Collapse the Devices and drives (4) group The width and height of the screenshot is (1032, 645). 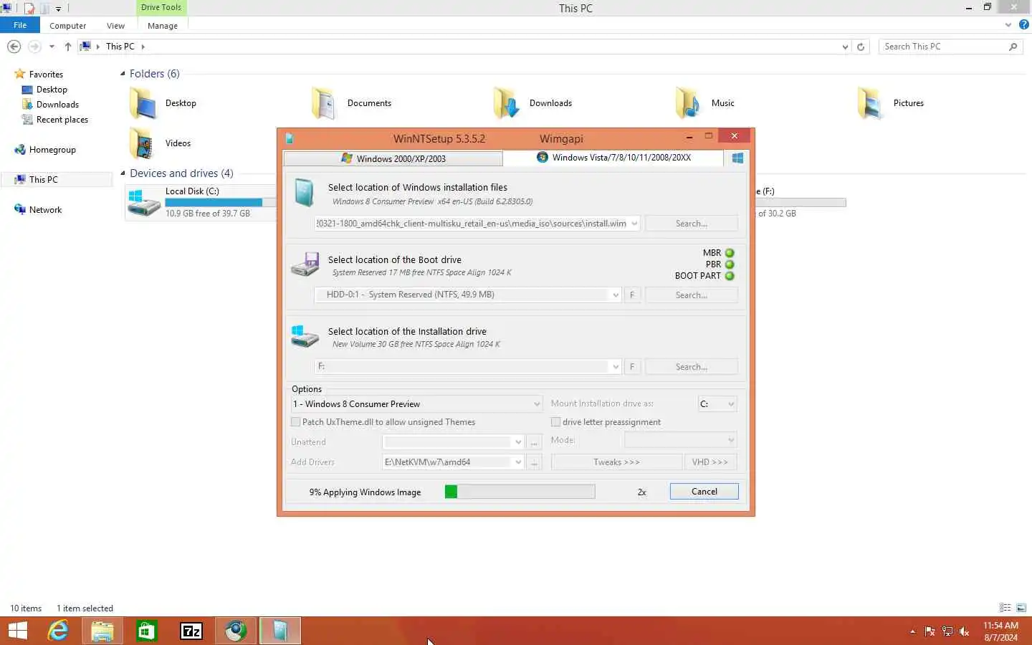[123, 173]
